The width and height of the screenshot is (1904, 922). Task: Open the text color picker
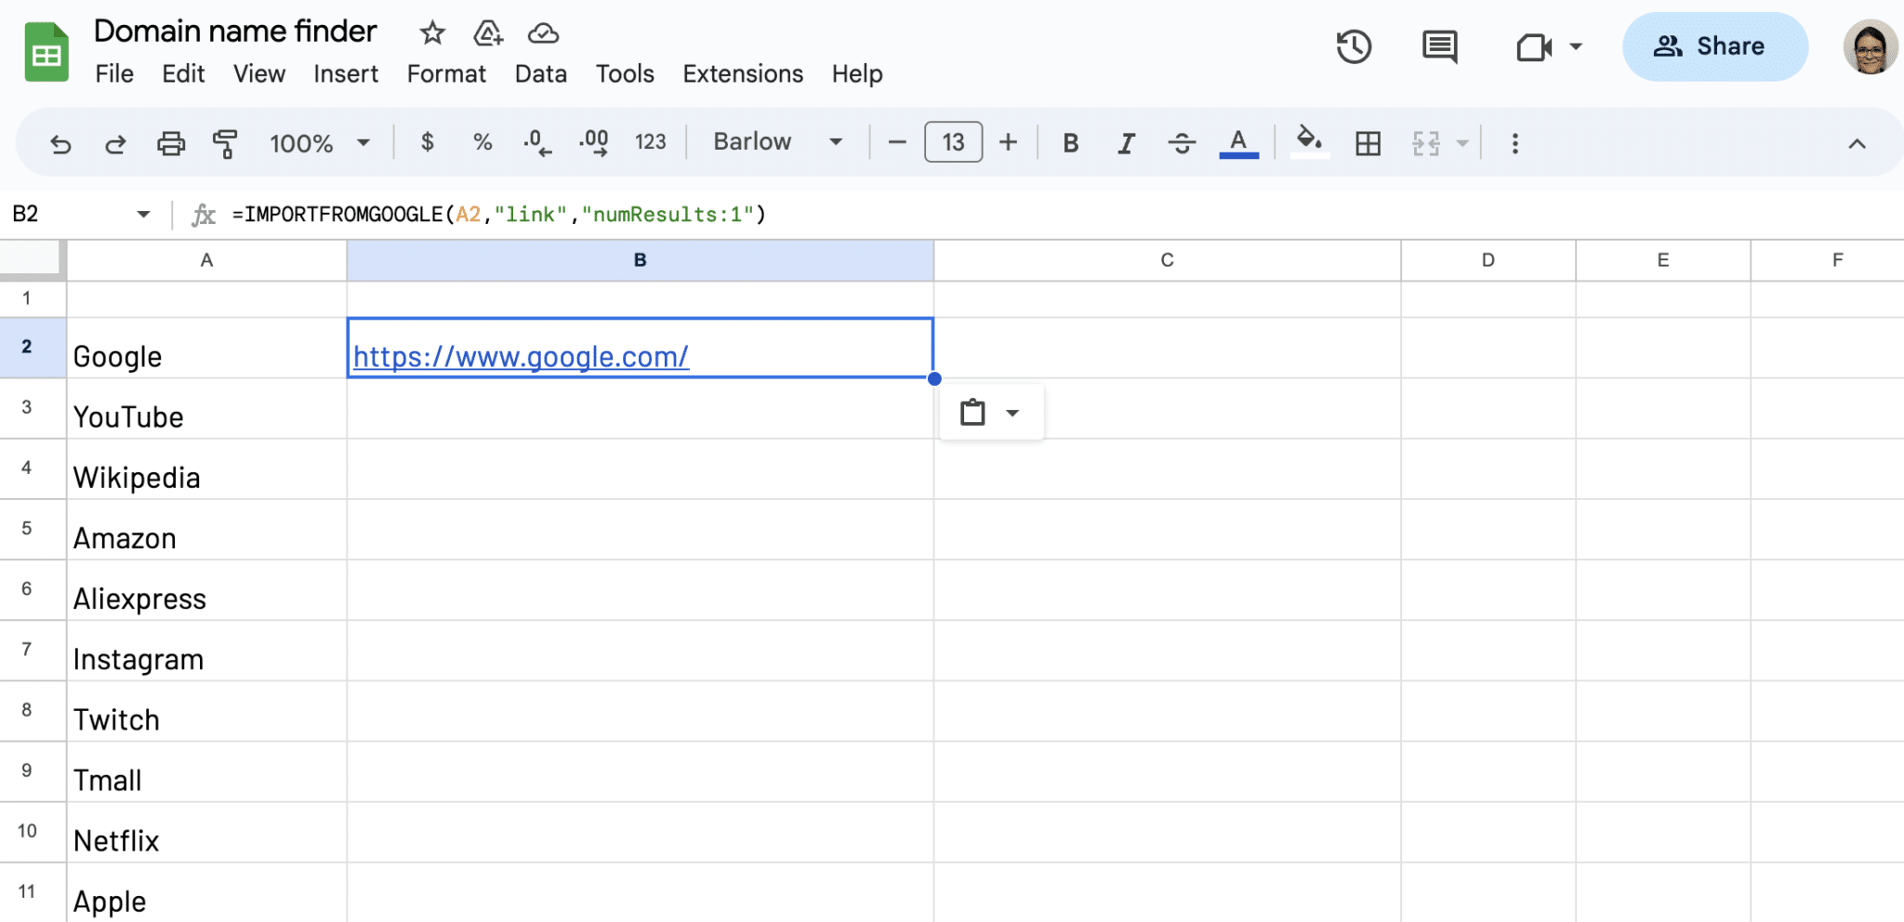(x=1236, y=142)
